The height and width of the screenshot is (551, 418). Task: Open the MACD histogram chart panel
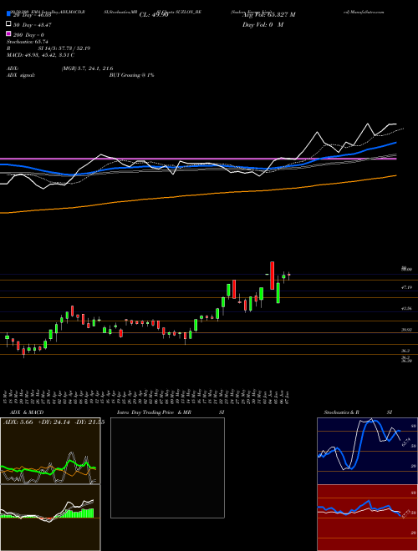pos(50,518)
